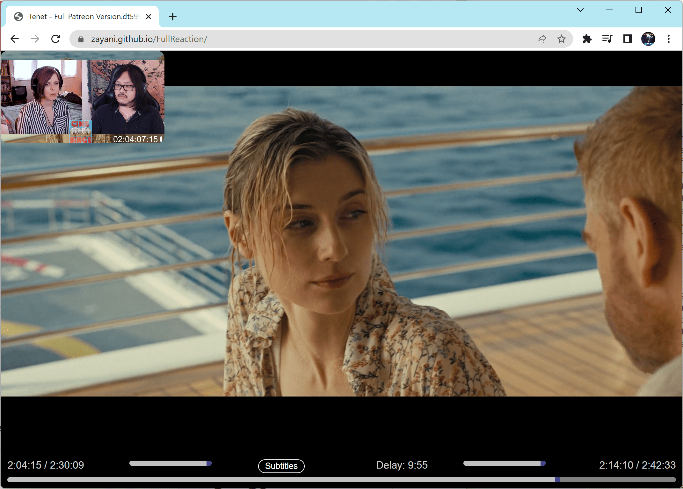Select the Tenet - Full Patreon Version tab
The image size is (683, 489).
(x=82, y=17)
